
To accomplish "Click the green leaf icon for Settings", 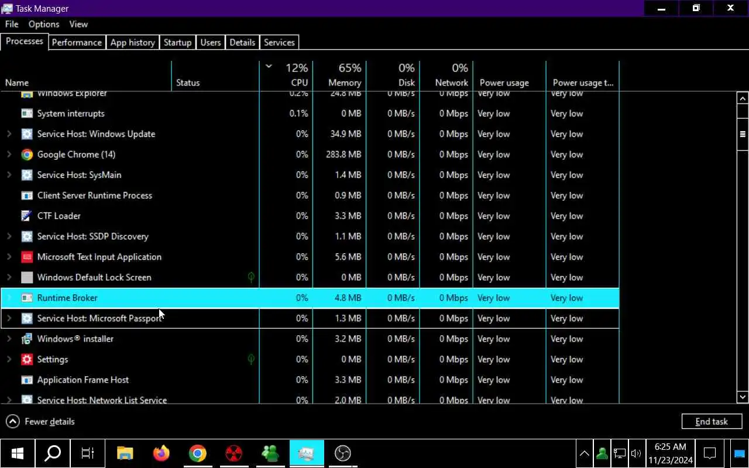I will [x=251, y=359].
